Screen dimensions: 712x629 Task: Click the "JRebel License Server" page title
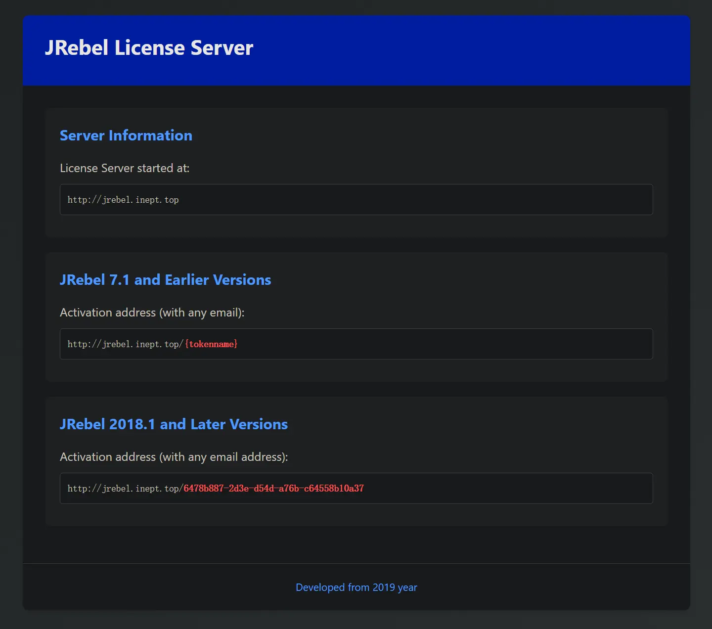(x=149, y=48)
